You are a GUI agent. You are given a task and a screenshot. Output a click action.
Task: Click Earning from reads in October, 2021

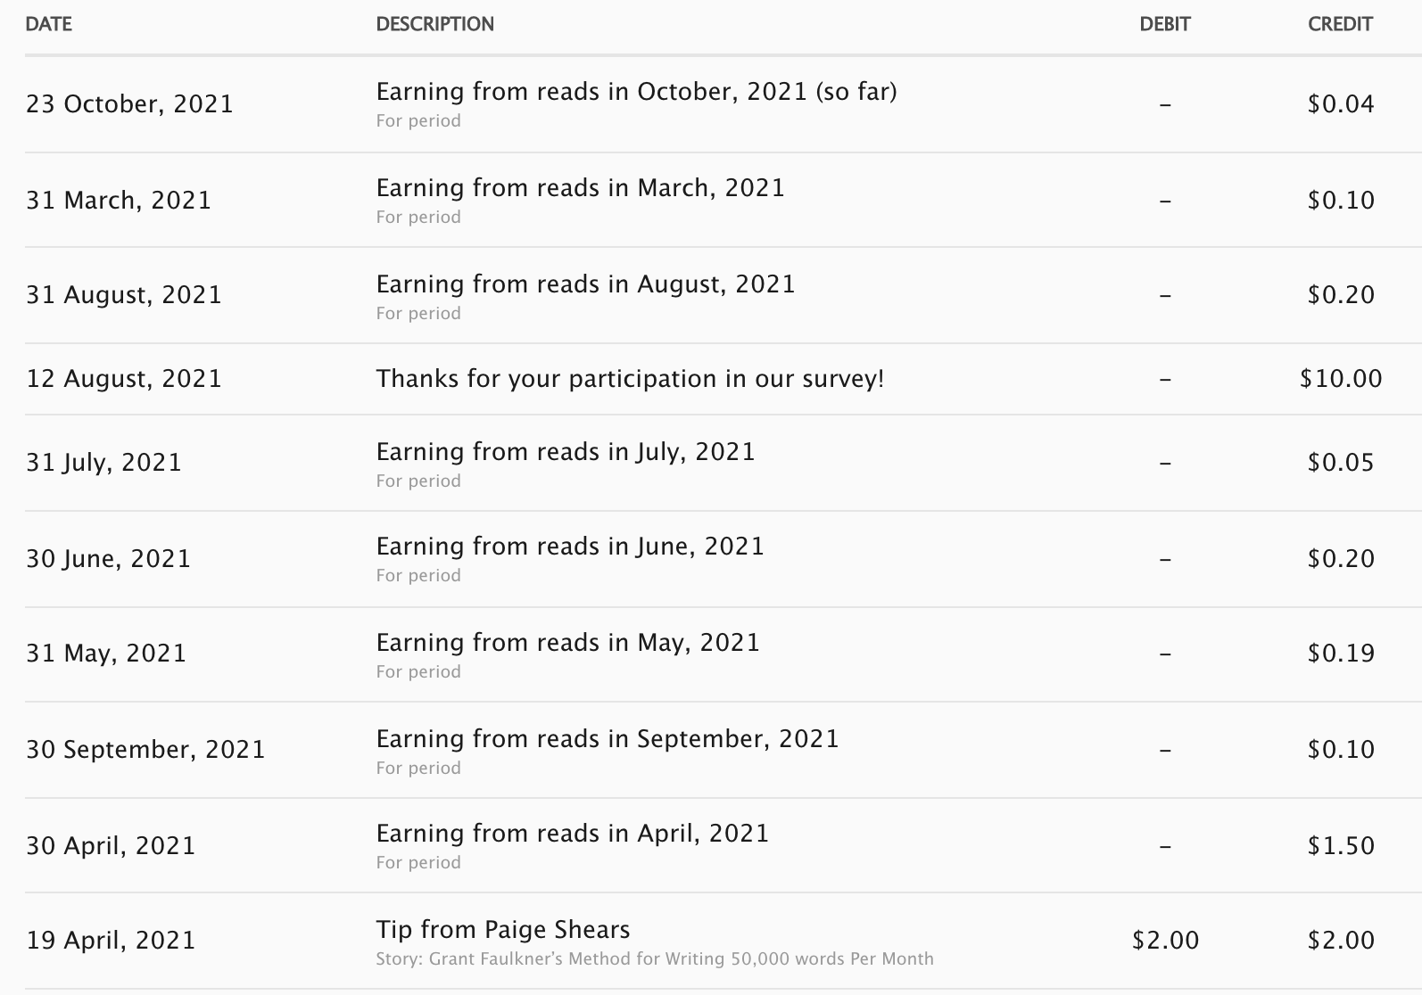point(636,92)
